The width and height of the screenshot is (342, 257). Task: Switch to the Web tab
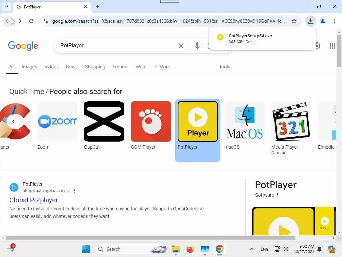[x=140, y=67]
